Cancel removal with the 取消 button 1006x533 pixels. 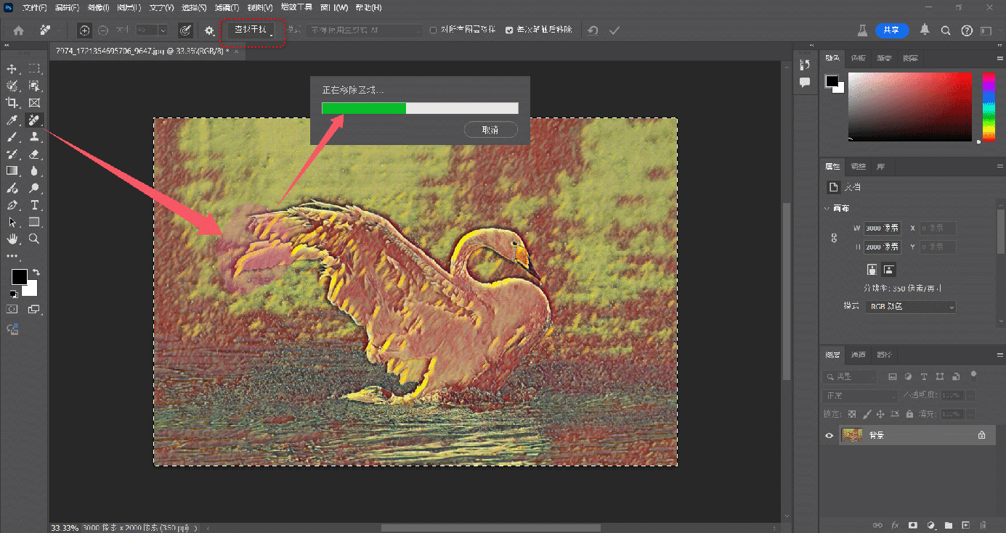pos(490,130)
